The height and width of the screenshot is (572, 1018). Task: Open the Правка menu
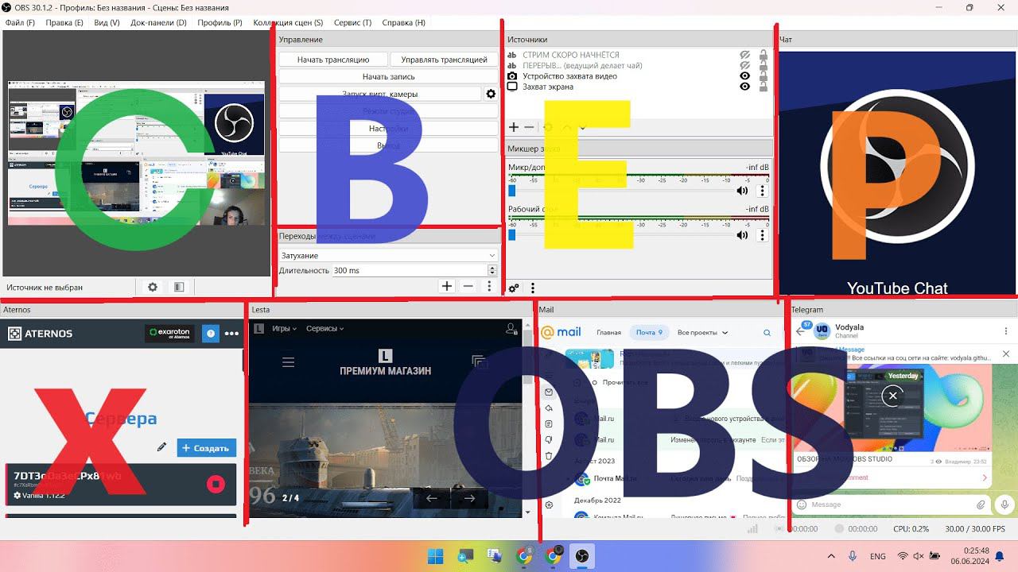click(64, 23)
